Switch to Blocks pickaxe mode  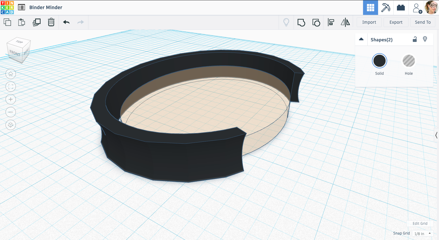pyautogui.click(x=386, y=8)
